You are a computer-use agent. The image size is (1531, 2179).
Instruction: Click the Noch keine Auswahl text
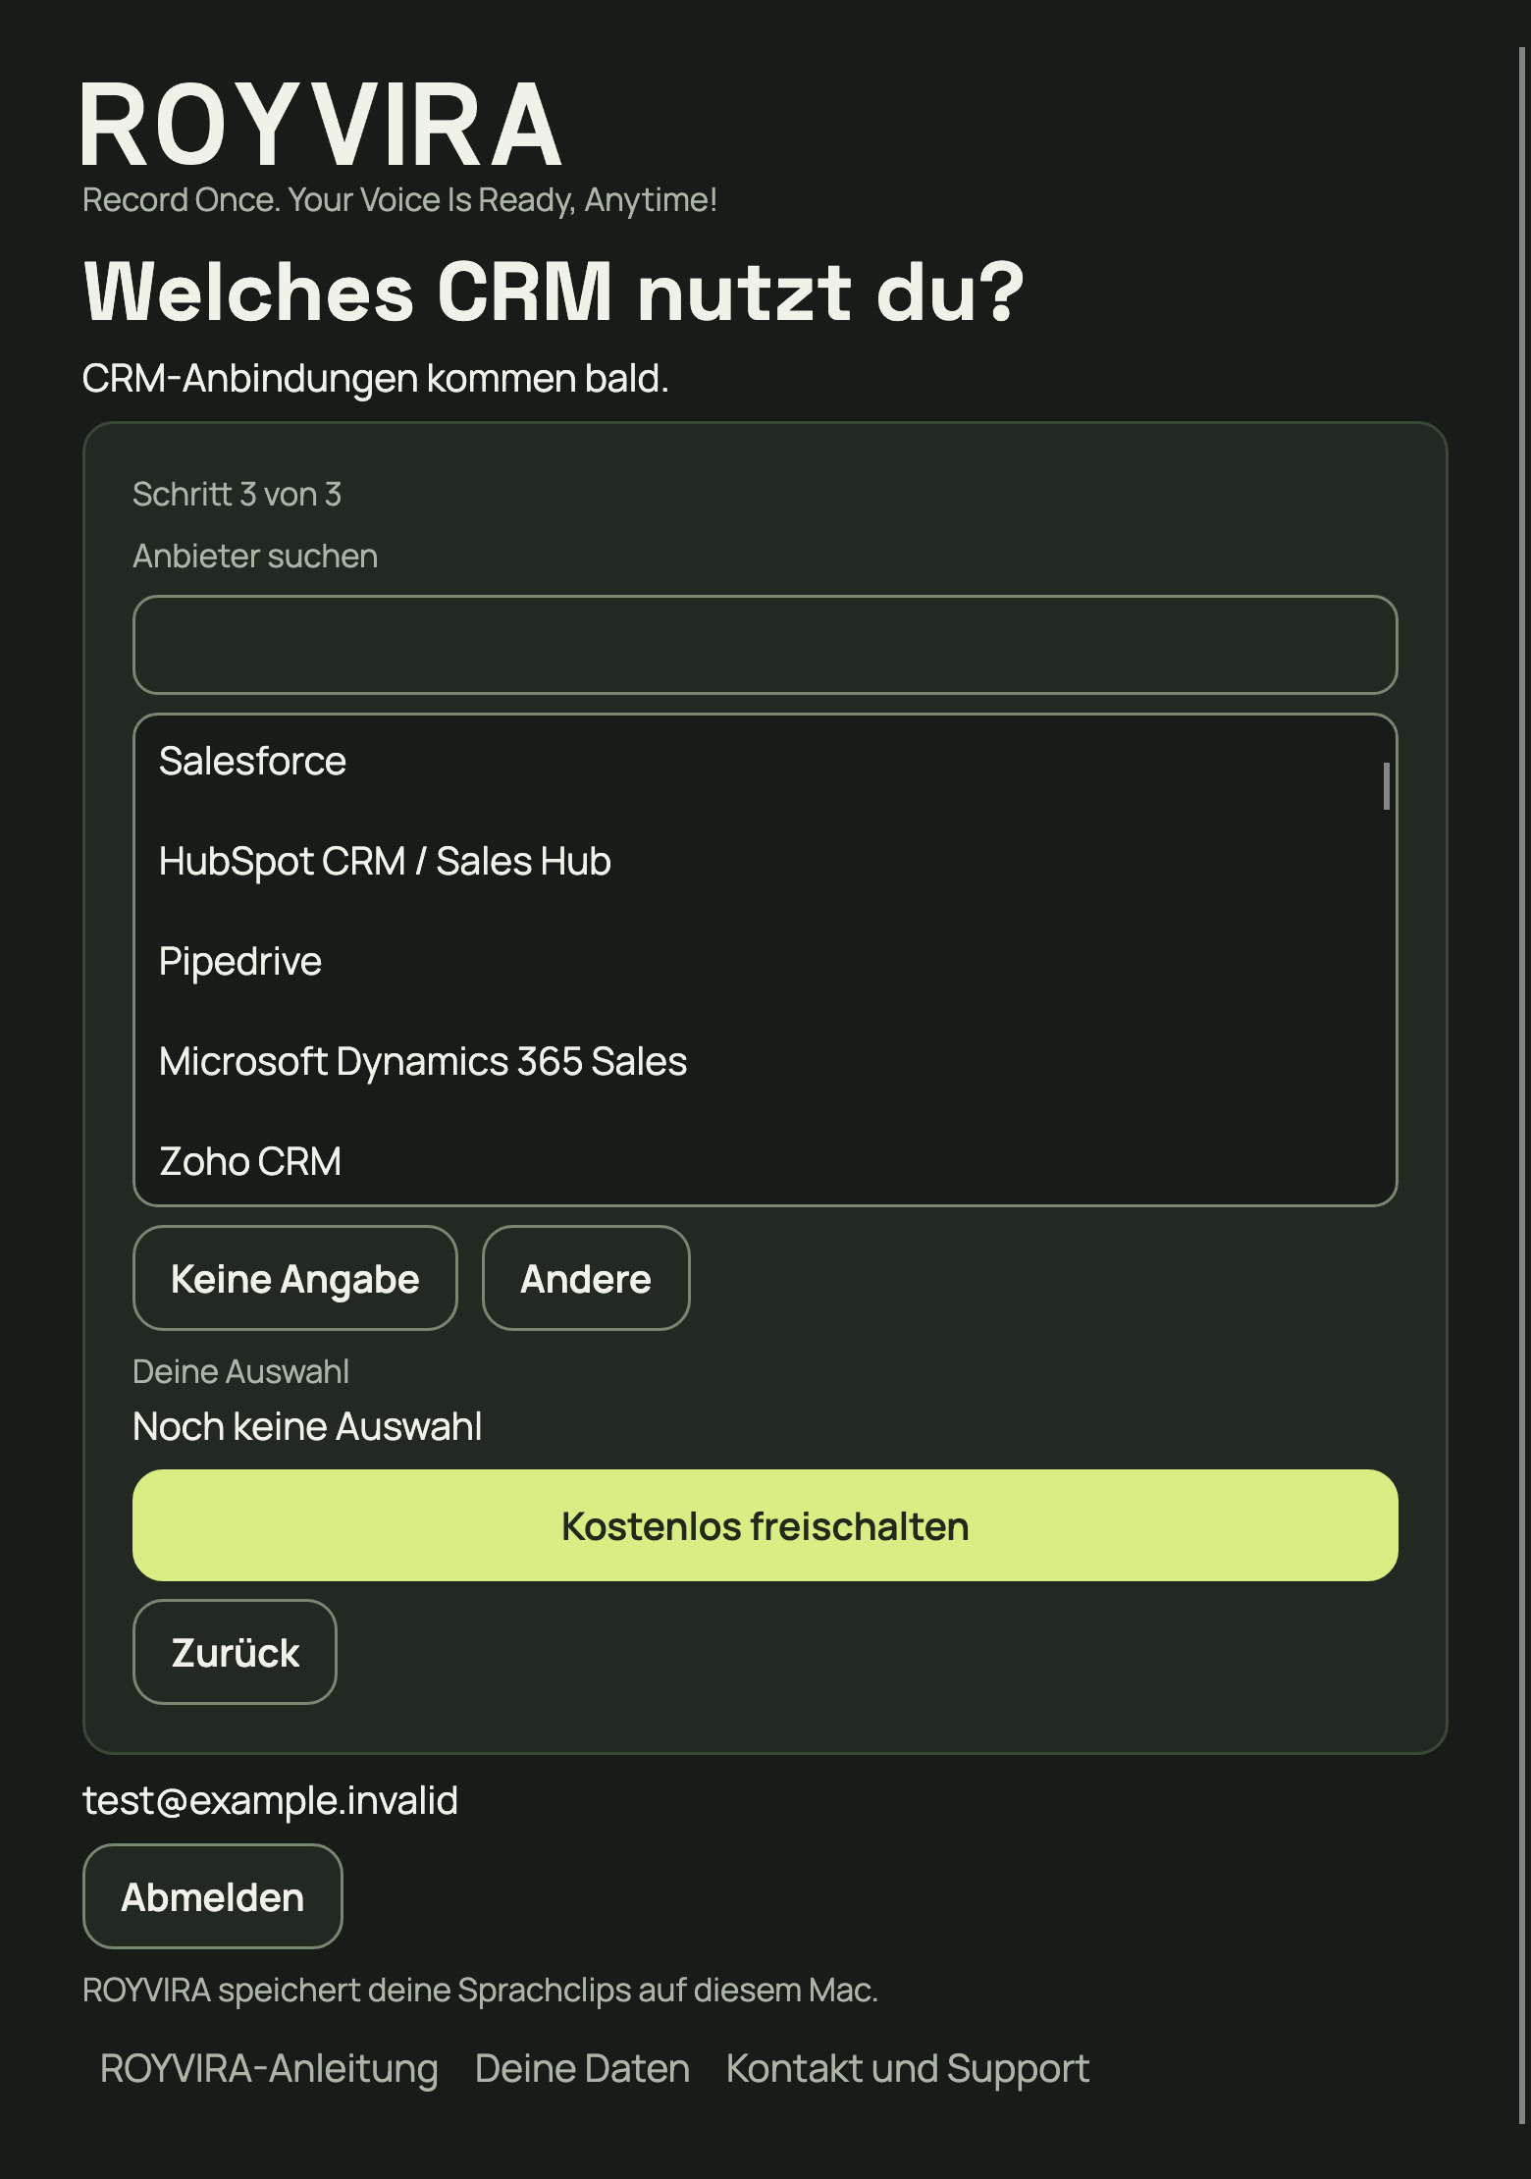pyautogui.click(x=307, y=1426)
